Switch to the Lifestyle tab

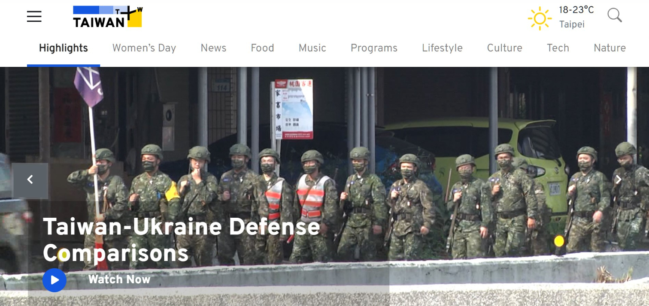coord(442,48)
